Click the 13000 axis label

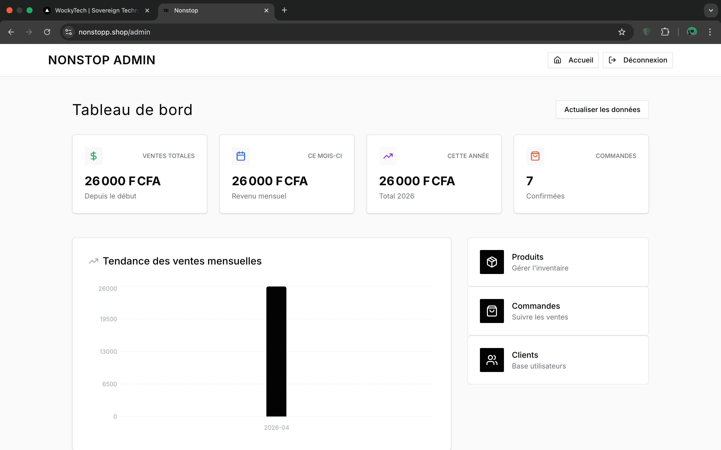[x=108, y=352]
